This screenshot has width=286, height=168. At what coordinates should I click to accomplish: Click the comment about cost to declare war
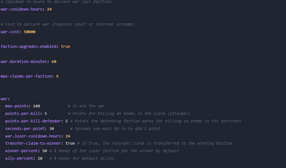pos(68,24)
